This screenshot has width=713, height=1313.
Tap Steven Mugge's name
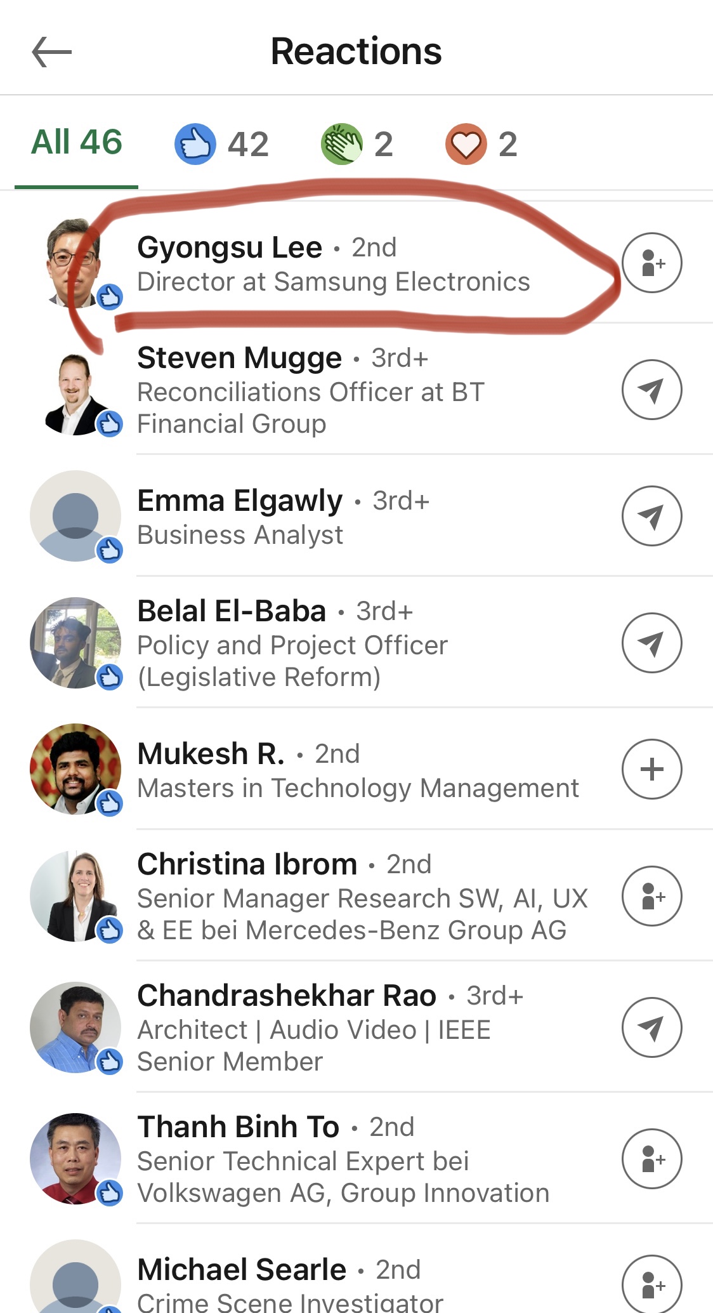click(x=240, y=358)
